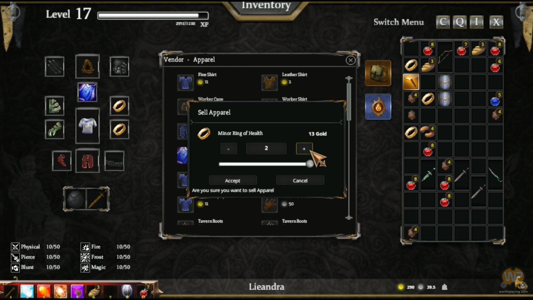
Task: Click the sell quantity slider handle
Action: tap(310, 164)
